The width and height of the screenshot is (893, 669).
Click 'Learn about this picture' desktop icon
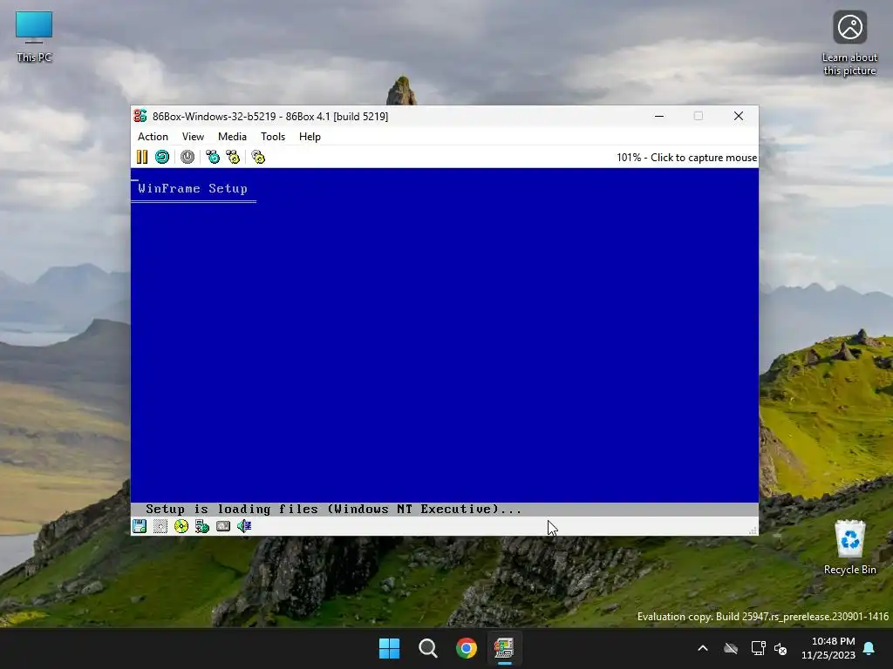(x=849, y=44)
